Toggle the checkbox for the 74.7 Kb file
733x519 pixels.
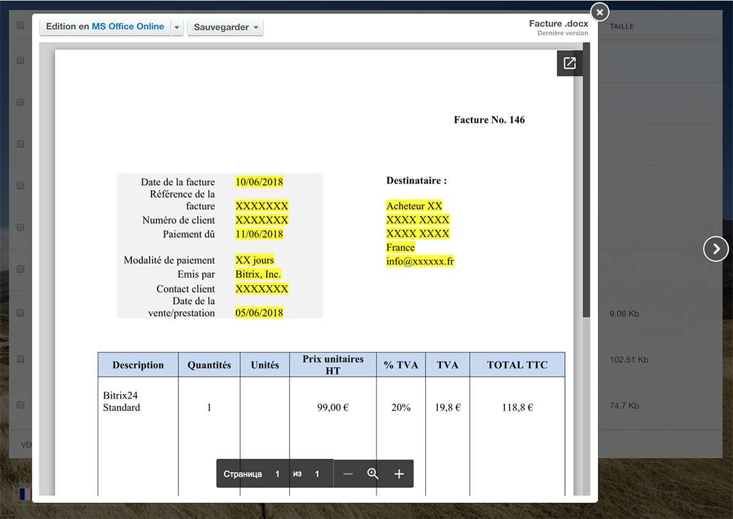tap(20, 405)
